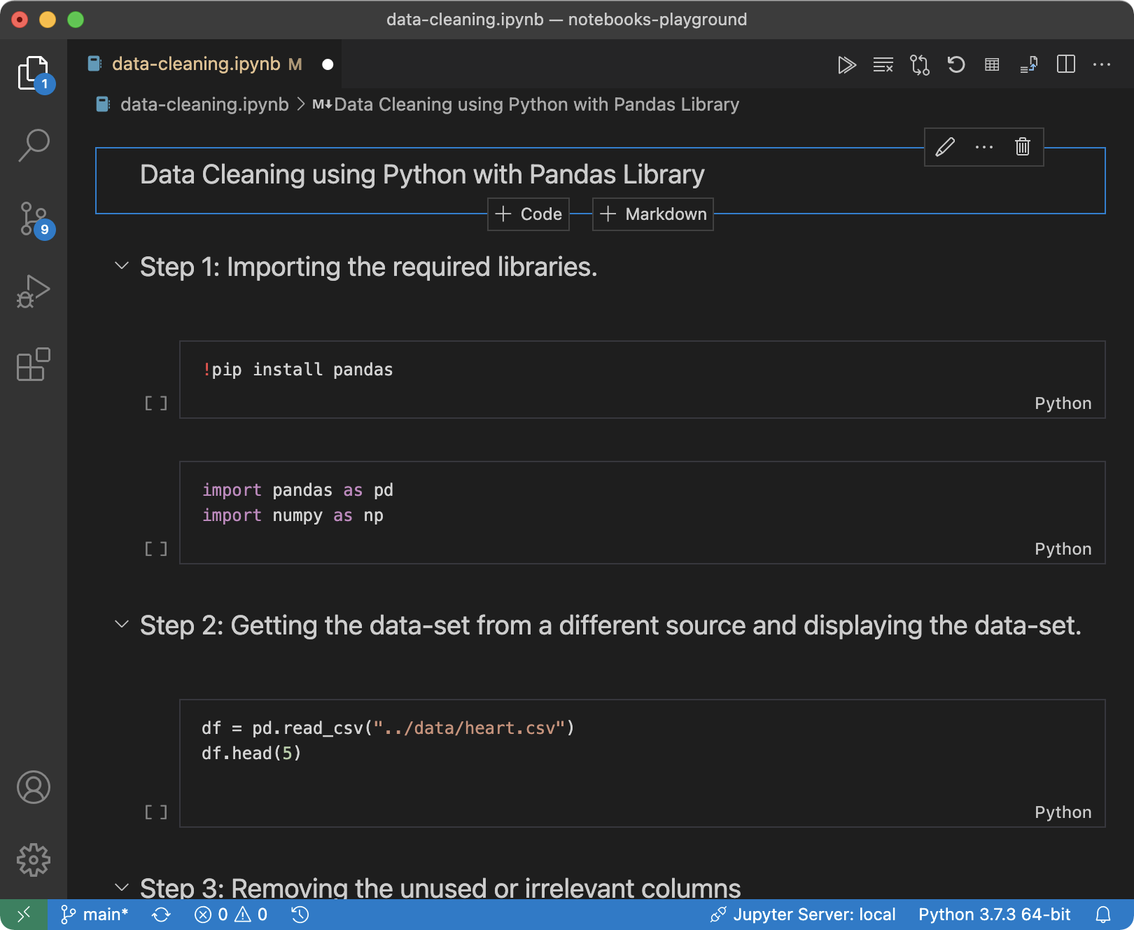Export the notebook to another format
This screenshot has width=1134, height=930.
coord(1029,65)
